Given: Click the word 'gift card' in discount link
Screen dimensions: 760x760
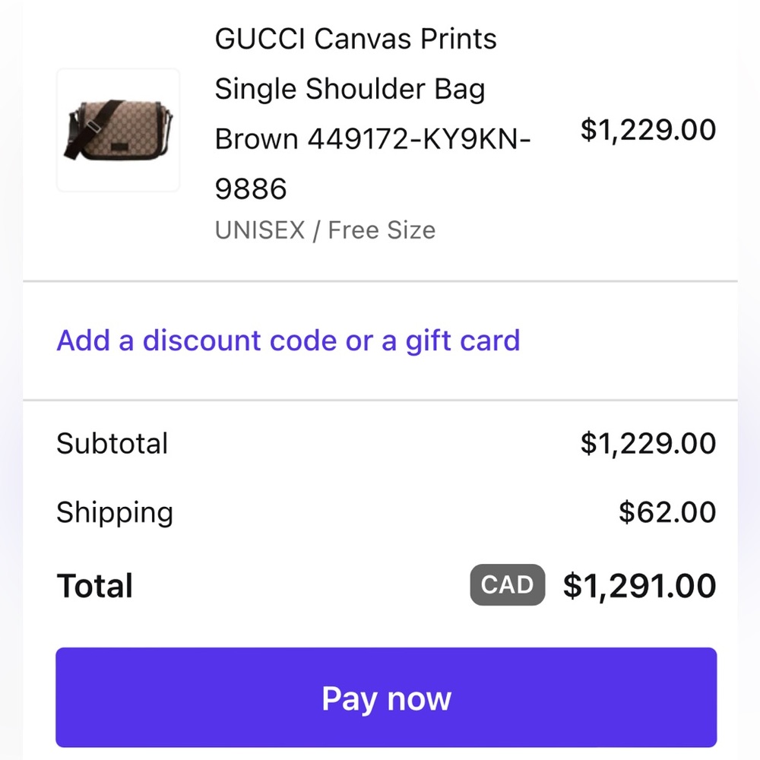Looking at the screenshot, I should (x=462, y=341).
